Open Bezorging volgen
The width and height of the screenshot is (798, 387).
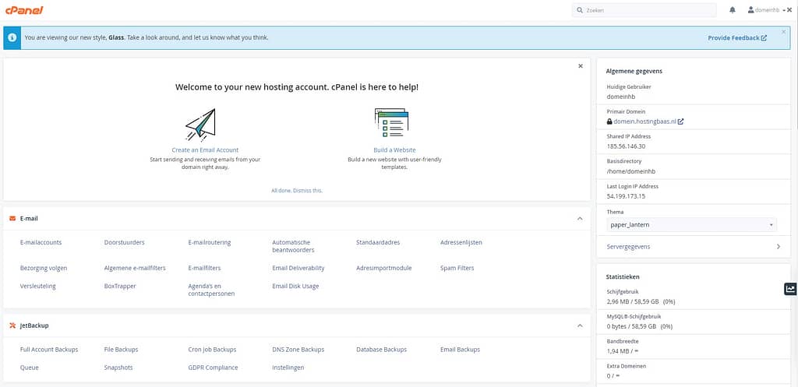pyautogui.click(x=44, y=268)
